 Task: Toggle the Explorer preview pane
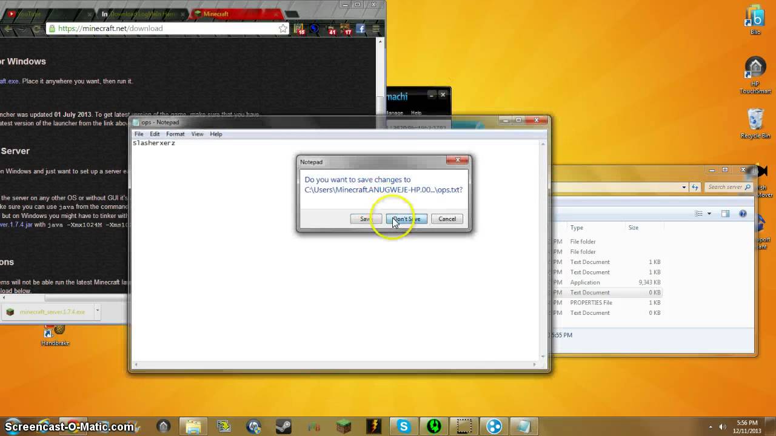click(725, 214)
